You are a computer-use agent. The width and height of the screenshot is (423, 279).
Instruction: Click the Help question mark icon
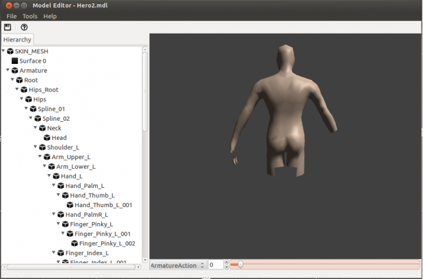tap(24, 27)
